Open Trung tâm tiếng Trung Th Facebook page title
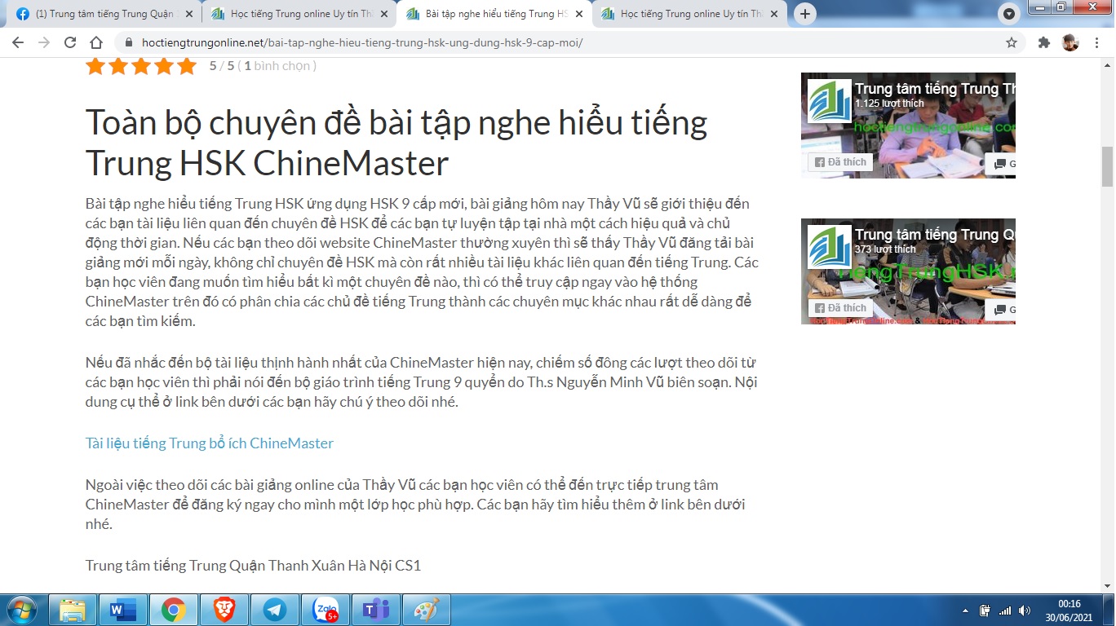The image size is (1116, 626). coord(935,88)
